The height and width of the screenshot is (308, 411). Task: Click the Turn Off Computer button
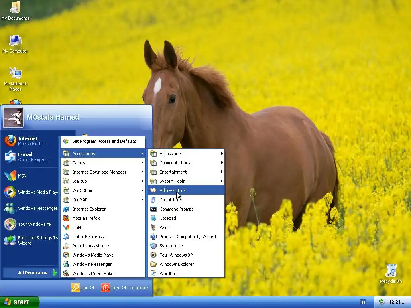(125, 288)
